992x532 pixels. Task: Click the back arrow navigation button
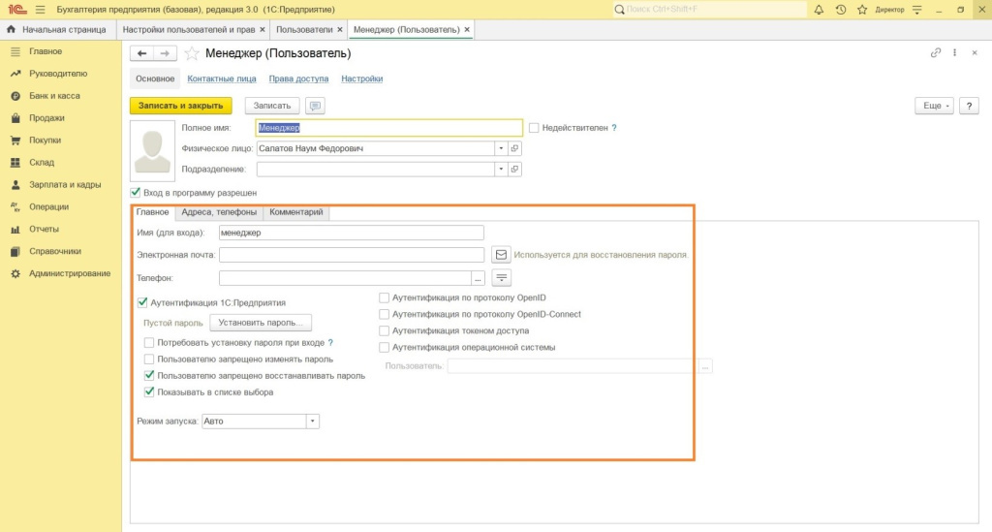coord(142,53)
